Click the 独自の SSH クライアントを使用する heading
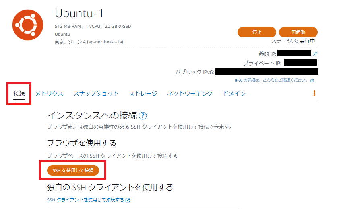Viewport: 337px width, 209px height. click(x=110, y=187)
